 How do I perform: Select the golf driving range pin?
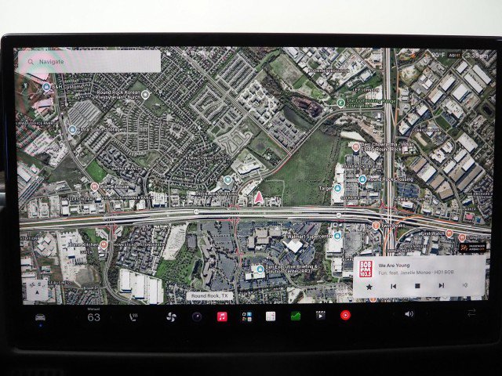click(x=341, y=103)
